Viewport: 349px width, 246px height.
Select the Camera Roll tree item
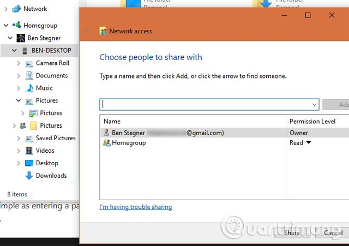pos(52,63)
